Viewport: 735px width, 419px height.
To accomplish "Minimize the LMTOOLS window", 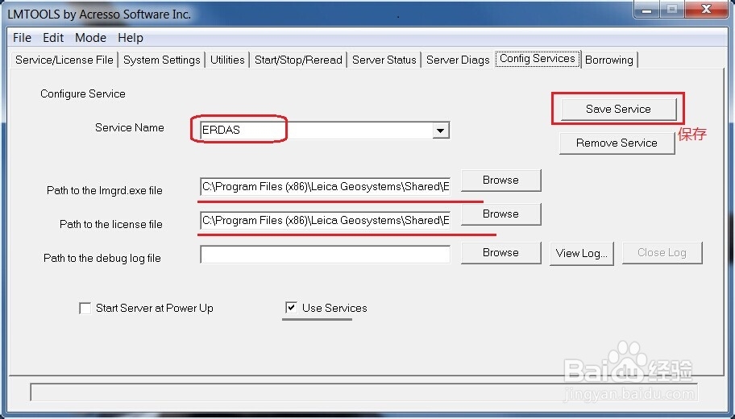I will click(x=647, y=10).
